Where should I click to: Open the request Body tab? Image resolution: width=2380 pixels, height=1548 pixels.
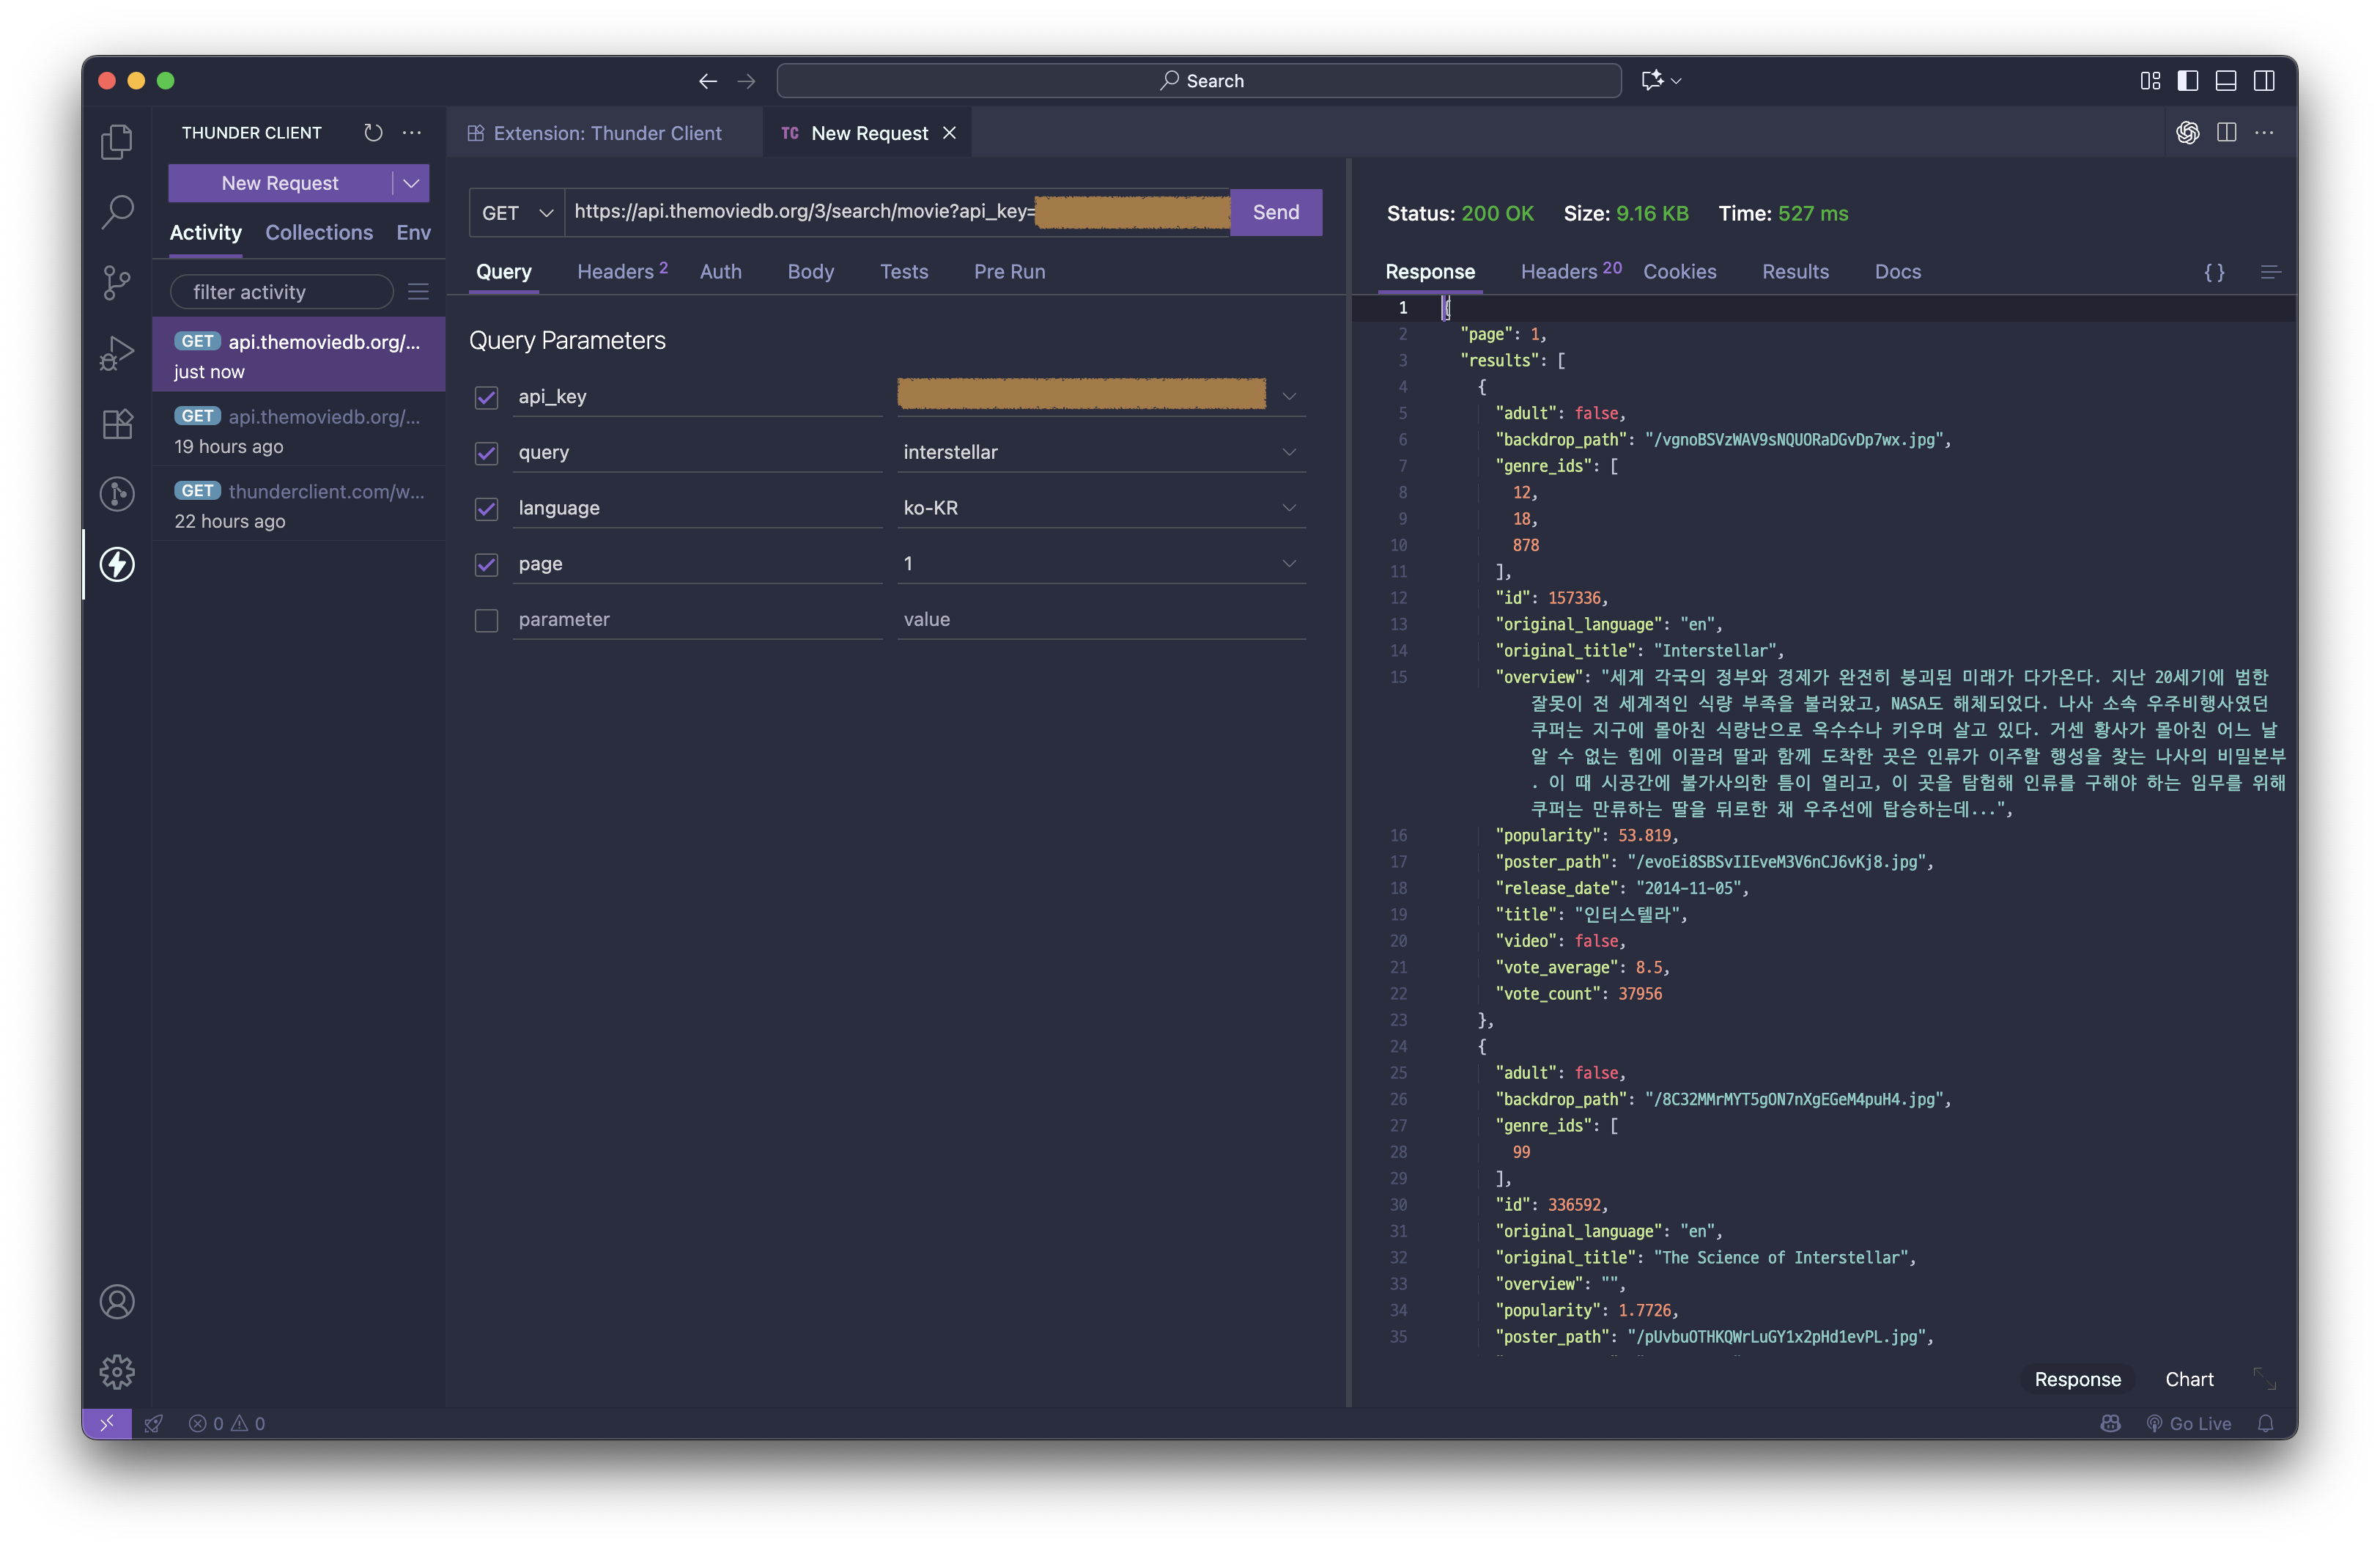(810, 272)
